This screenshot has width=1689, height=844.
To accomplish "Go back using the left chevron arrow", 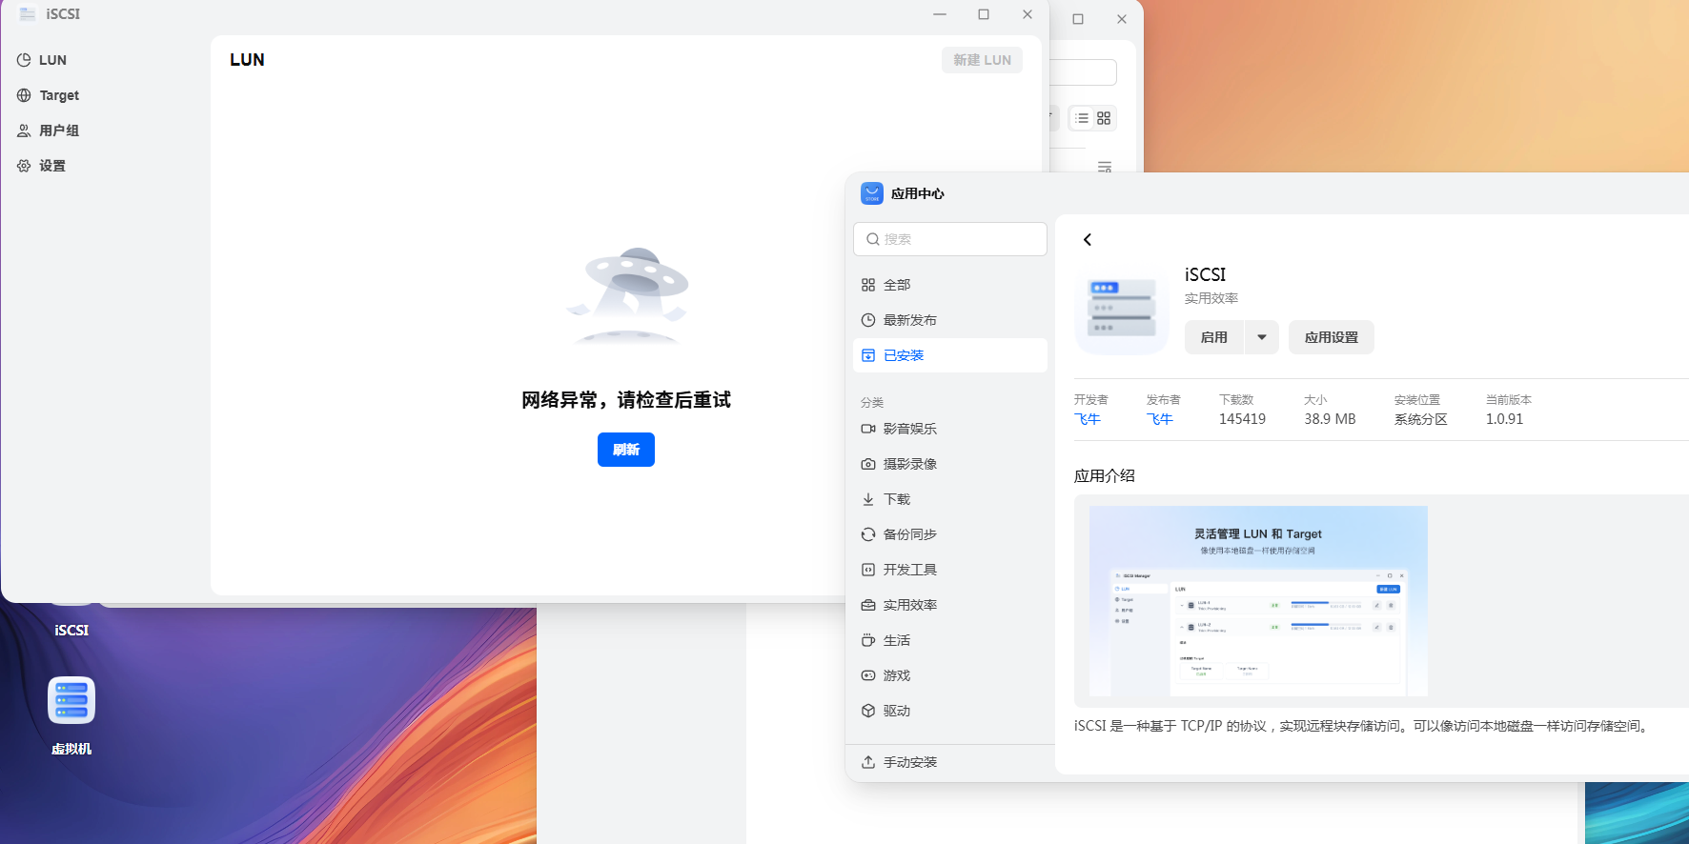I will [1088, 240].
